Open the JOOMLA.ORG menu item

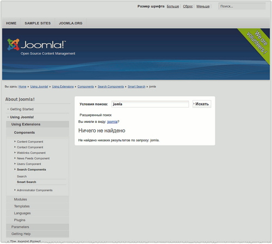[71, 23]
